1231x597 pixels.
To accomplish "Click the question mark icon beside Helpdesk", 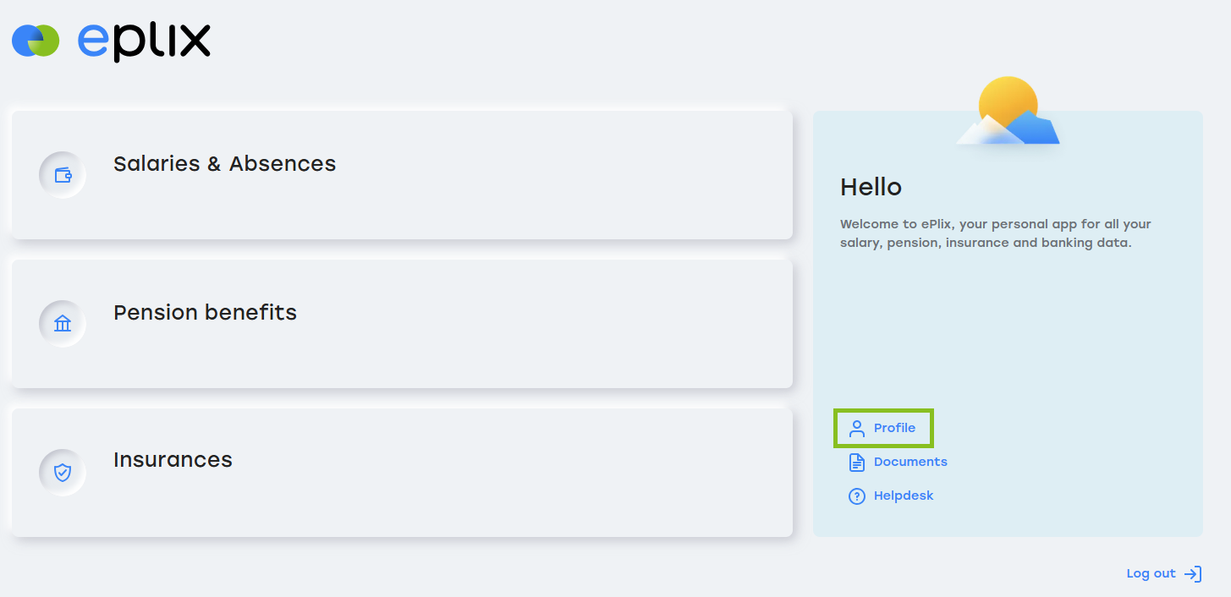I will pyautogui.click(x=857, y=496).
